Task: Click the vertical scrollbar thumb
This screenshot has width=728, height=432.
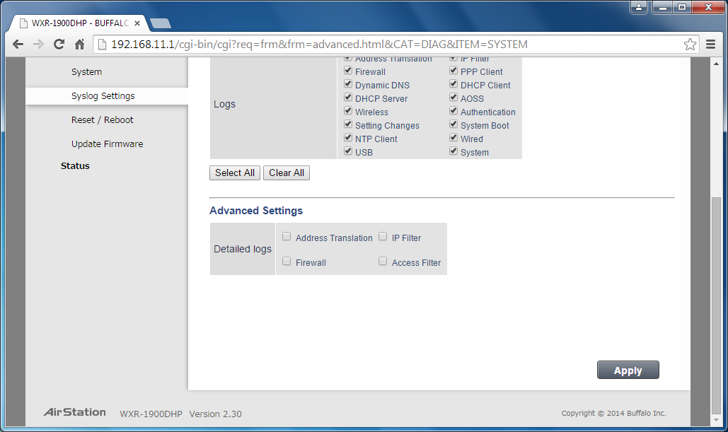Action: (x=717, y=305)
